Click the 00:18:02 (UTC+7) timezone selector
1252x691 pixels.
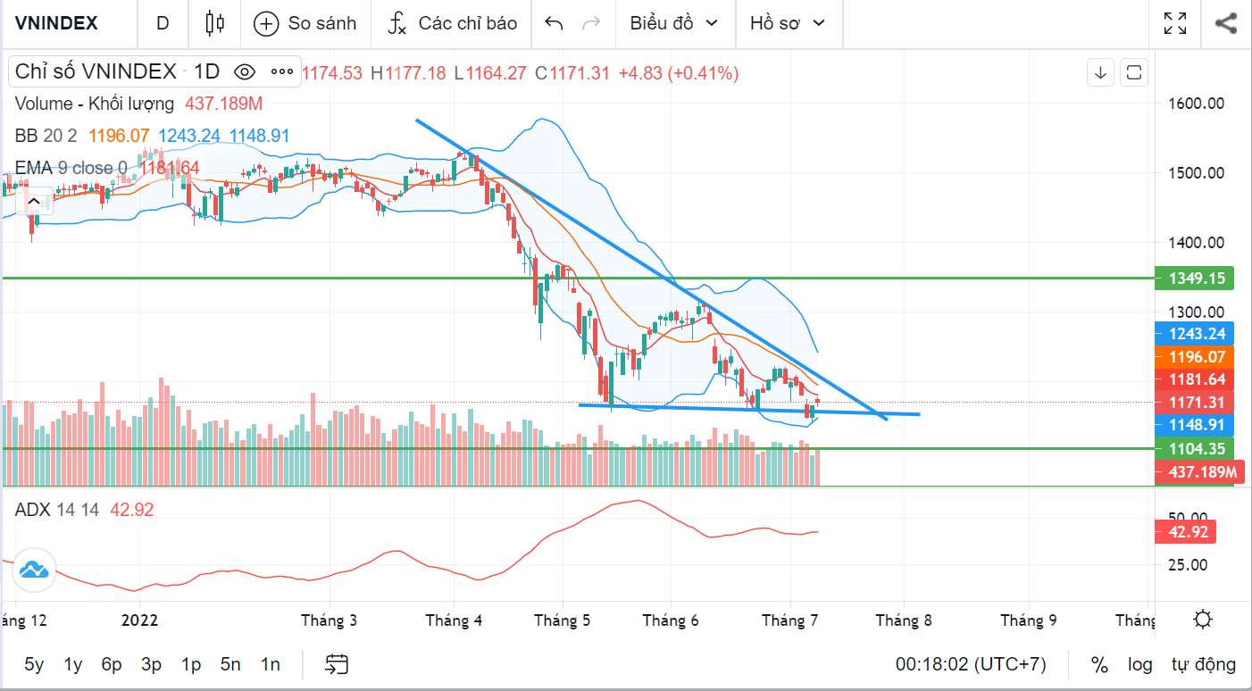point(971,664)
